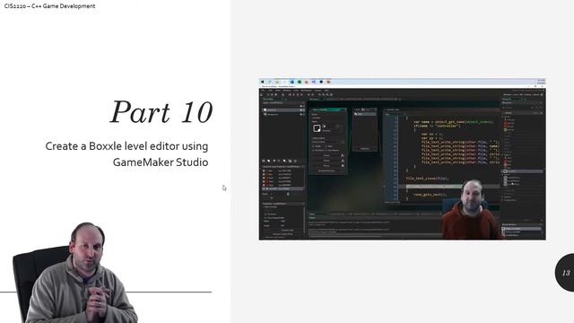Open the File menu in GameMaker
Image resolution: width=574 pixels, height=323 pixels.
click(263, 91)
